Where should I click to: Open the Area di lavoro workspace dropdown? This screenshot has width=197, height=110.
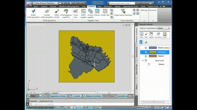pyautogui.click(x=46, y=3)
